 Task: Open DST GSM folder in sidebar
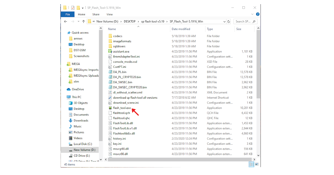pos(80,50)
